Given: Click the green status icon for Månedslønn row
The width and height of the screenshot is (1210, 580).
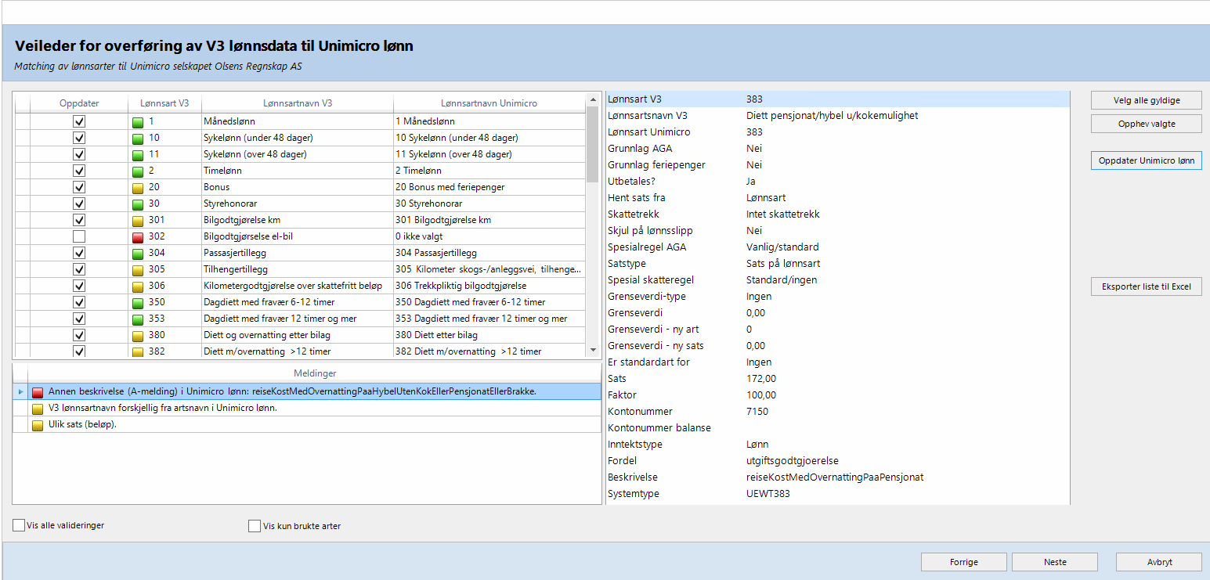Looking at the screenshot, I should tap(138, 122).
